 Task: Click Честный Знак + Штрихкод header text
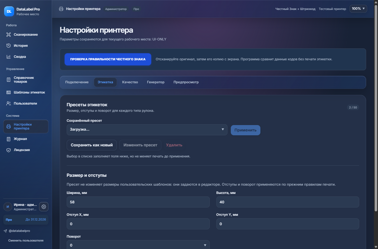click(295, 9)
